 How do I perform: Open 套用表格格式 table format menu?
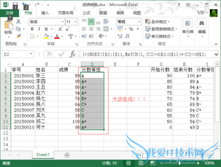[161, 29]
